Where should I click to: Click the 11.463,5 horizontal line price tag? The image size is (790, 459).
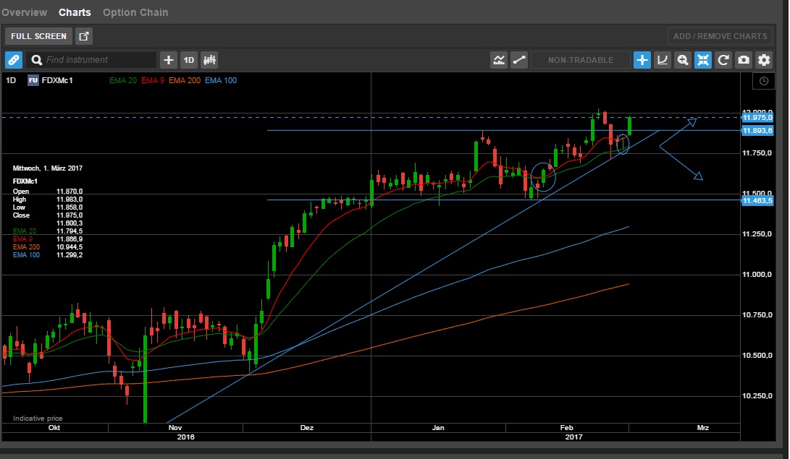757,201
